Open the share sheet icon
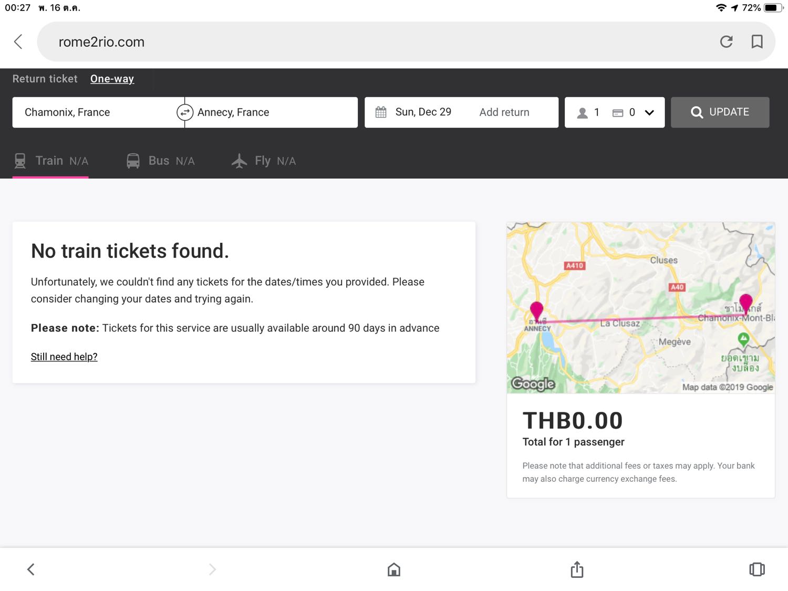This screenshot has height=591, width=788. coord(577,569)
